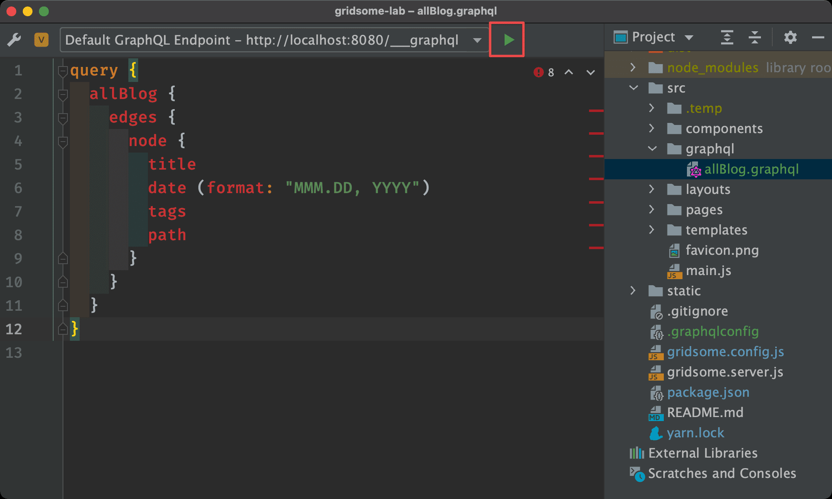Toggle the error indicator chevron up
Screen dimensions: 832x499
click(568, 72)
